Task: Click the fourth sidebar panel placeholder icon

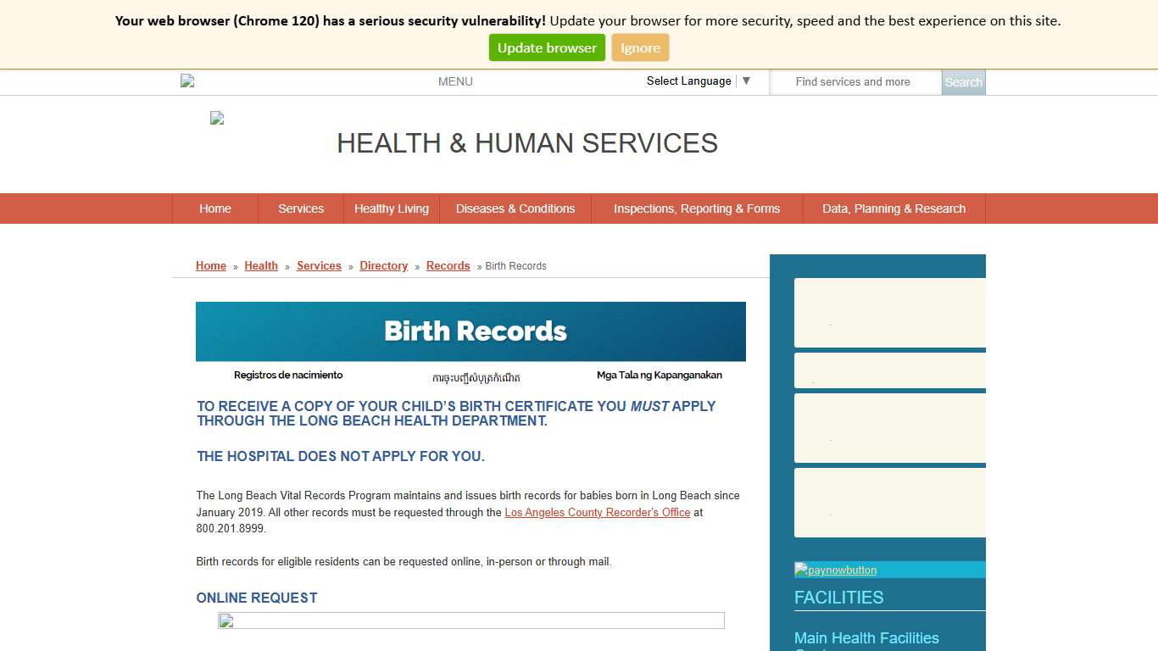Action: pos(829,511)
